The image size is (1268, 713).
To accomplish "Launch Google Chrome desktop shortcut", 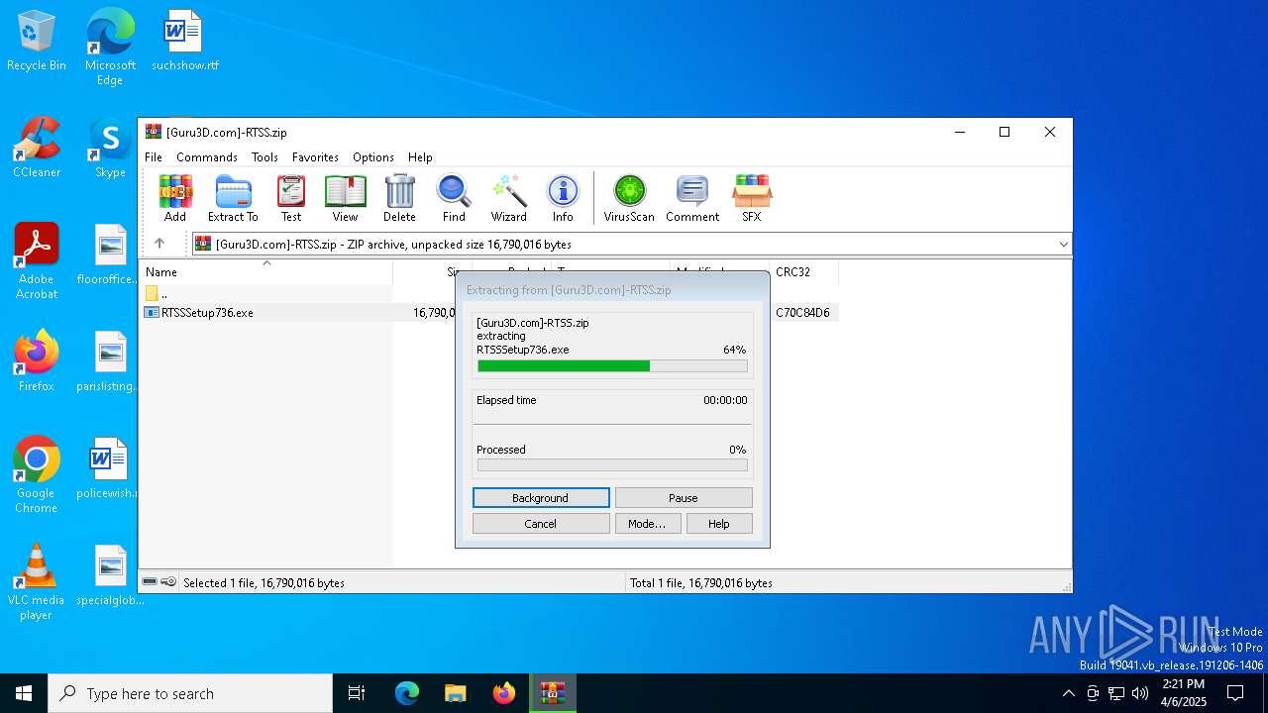I will coord(37,475).
